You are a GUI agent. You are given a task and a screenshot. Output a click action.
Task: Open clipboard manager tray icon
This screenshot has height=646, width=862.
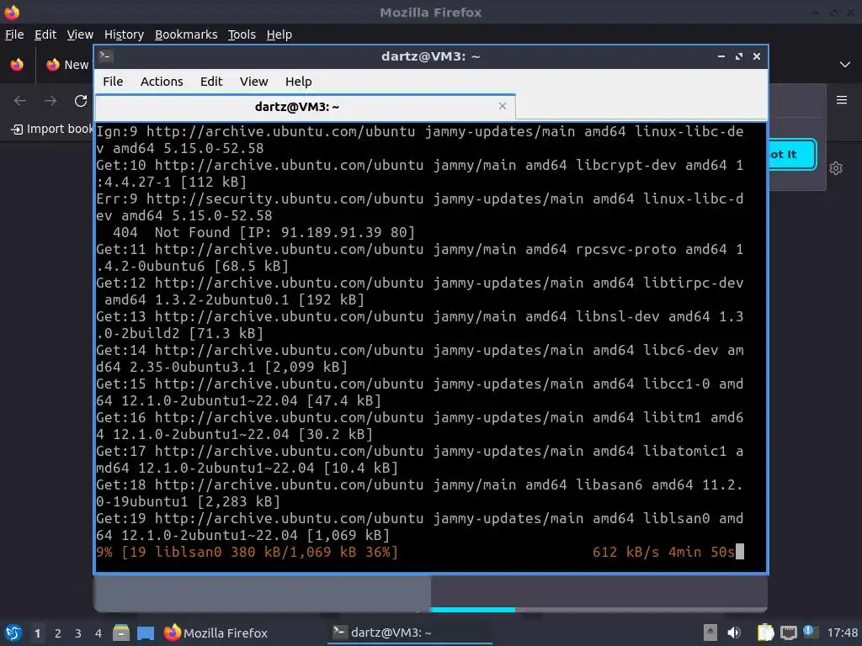coord(765,633)
